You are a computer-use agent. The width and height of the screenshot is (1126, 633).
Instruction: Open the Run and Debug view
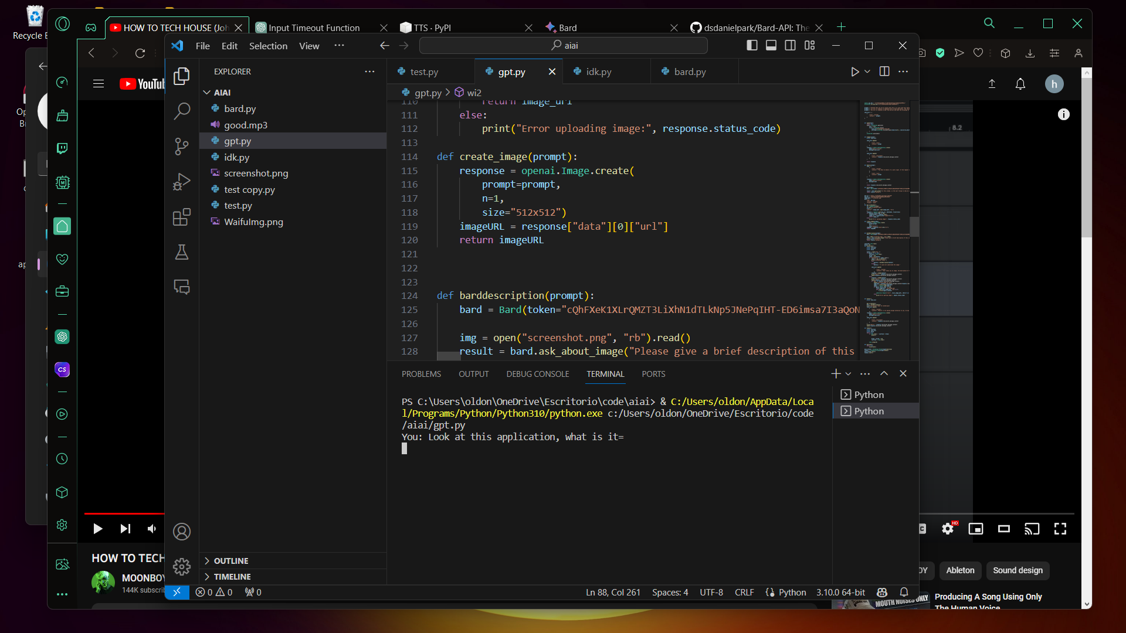(x=182, y=182)
